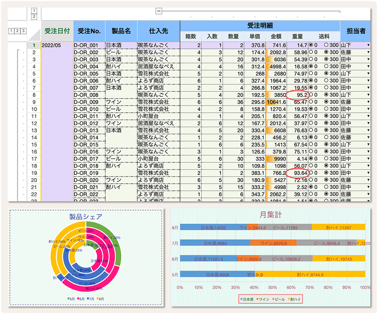378x314 pixels.
Task: Select the circled 95.2 weight cell
Action: 297,95
